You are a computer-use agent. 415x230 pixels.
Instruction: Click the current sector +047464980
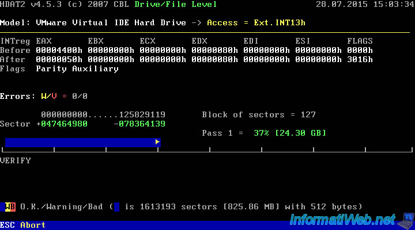pos(62,124)
